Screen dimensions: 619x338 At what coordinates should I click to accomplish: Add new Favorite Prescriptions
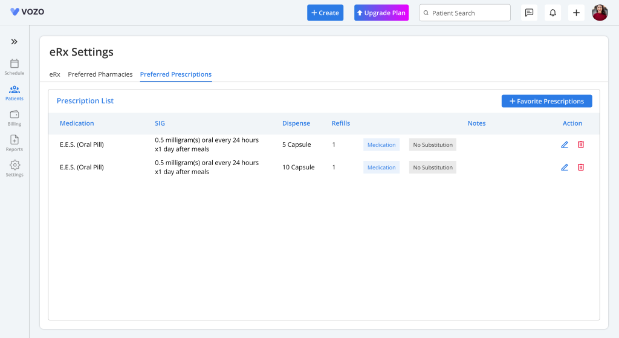click(546, 101)
